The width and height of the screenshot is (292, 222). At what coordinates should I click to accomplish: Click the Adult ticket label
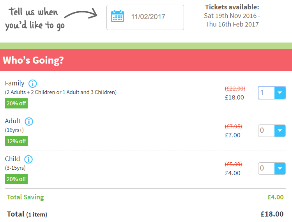[12, 121]
